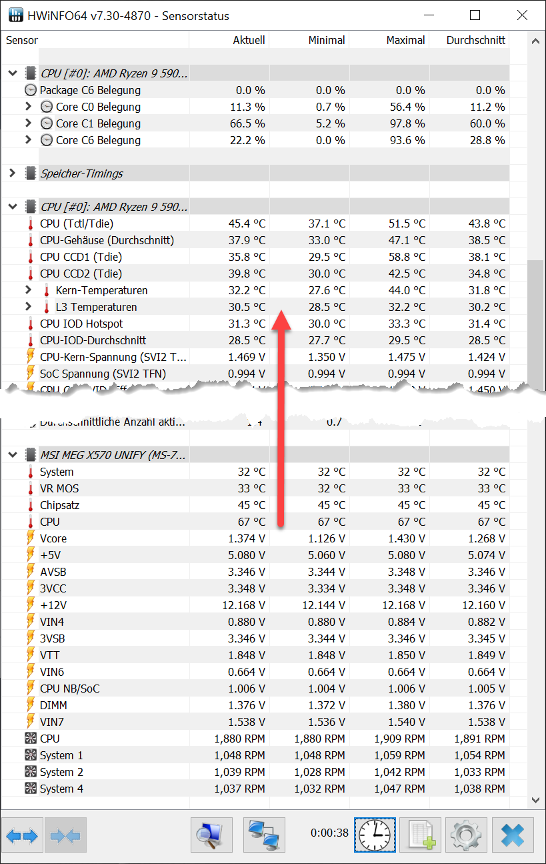This screenshot has height=864, width=546.
Task: Select the System 2 fan row
Action: tap(255, 772)
